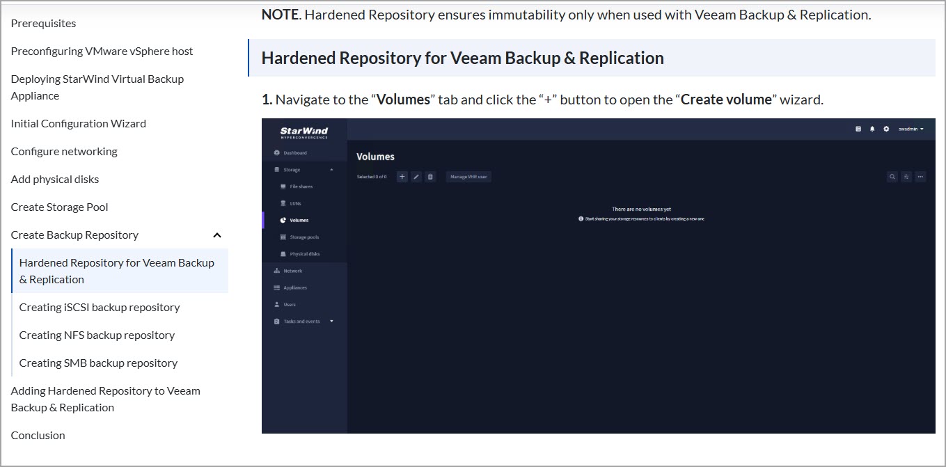Expand the Tasks and events menu
The image size is (946, 467).
331,322
